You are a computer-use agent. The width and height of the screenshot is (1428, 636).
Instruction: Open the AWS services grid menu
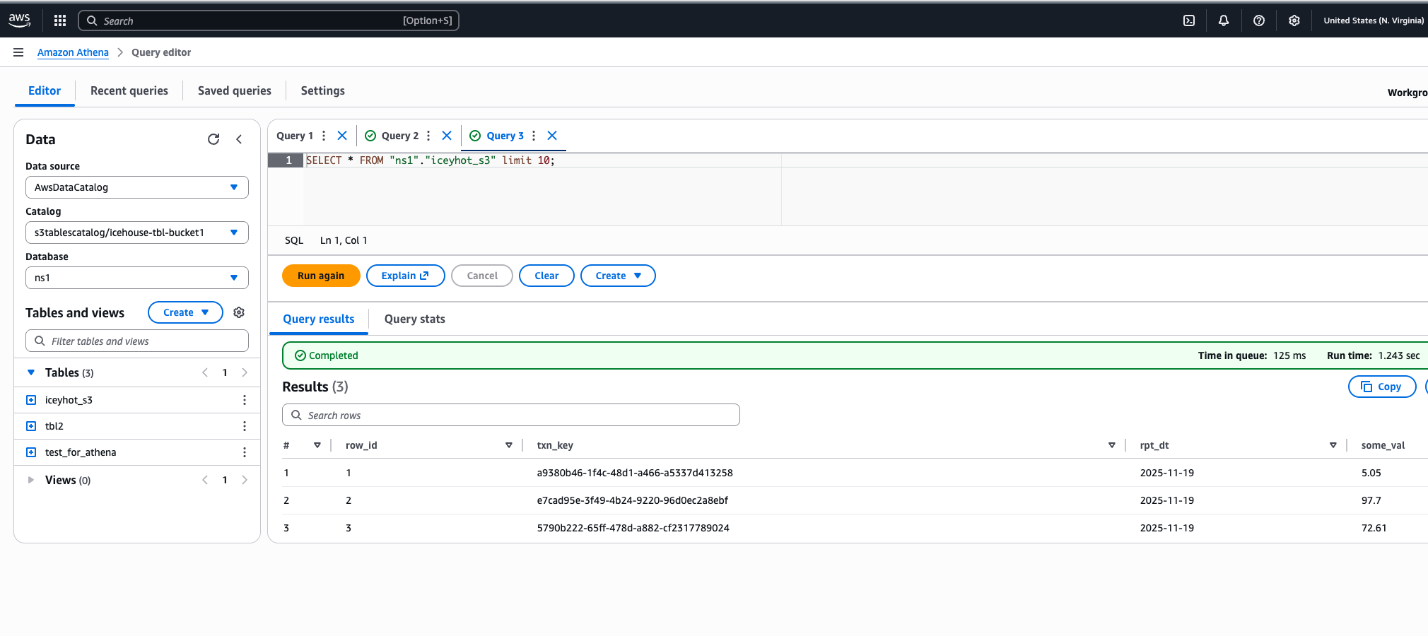(60, 20)
